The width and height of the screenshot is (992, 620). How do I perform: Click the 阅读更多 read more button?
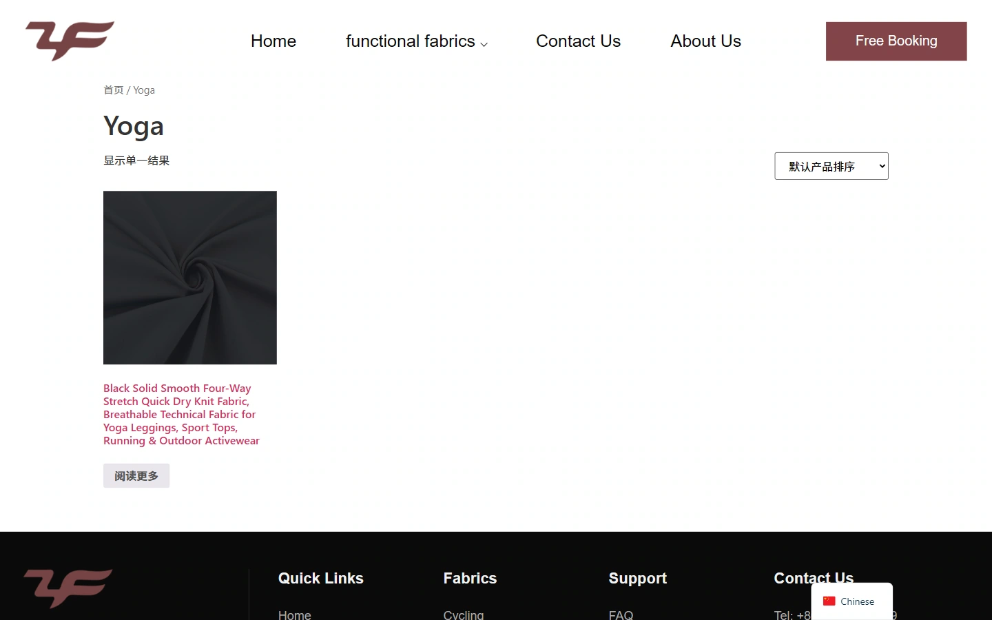(x=136, y=476)
